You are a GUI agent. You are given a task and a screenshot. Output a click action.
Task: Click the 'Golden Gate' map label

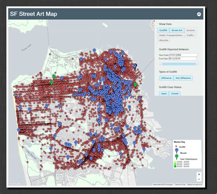point(26,48)
